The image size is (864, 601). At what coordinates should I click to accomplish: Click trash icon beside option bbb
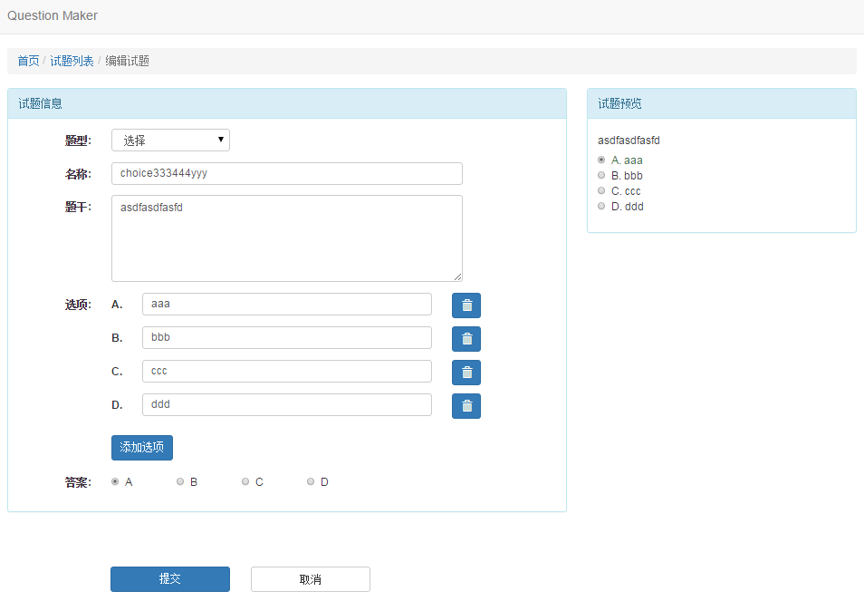click(x=466, y=339)
